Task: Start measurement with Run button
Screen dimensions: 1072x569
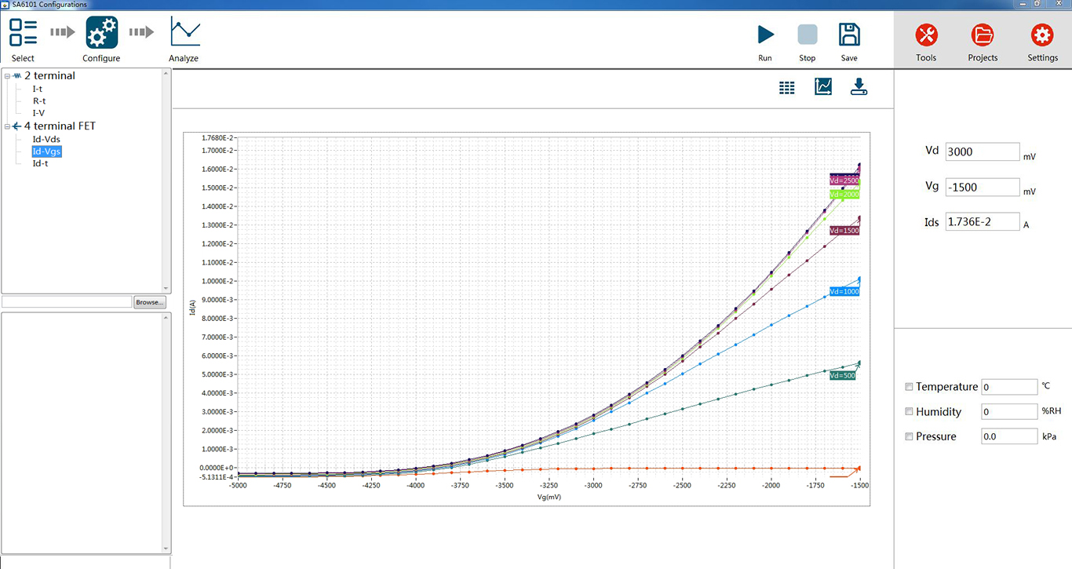Action: tap(765, 35)
